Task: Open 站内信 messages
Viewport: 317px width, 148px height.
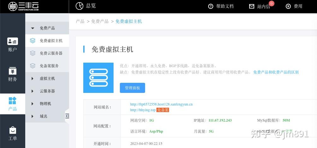Action: pyautogui.click(x=263, y=7)
